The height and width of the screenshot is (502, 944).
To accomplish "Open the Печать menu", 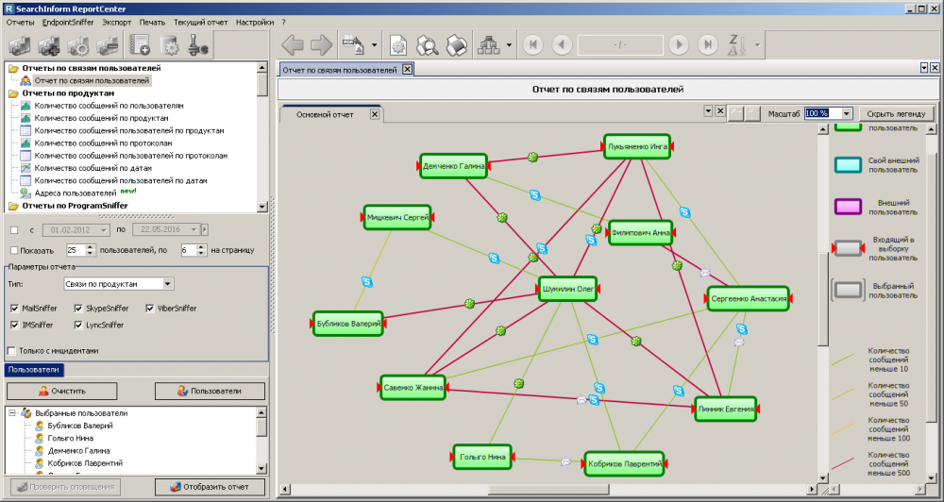I will pos(152,23).
